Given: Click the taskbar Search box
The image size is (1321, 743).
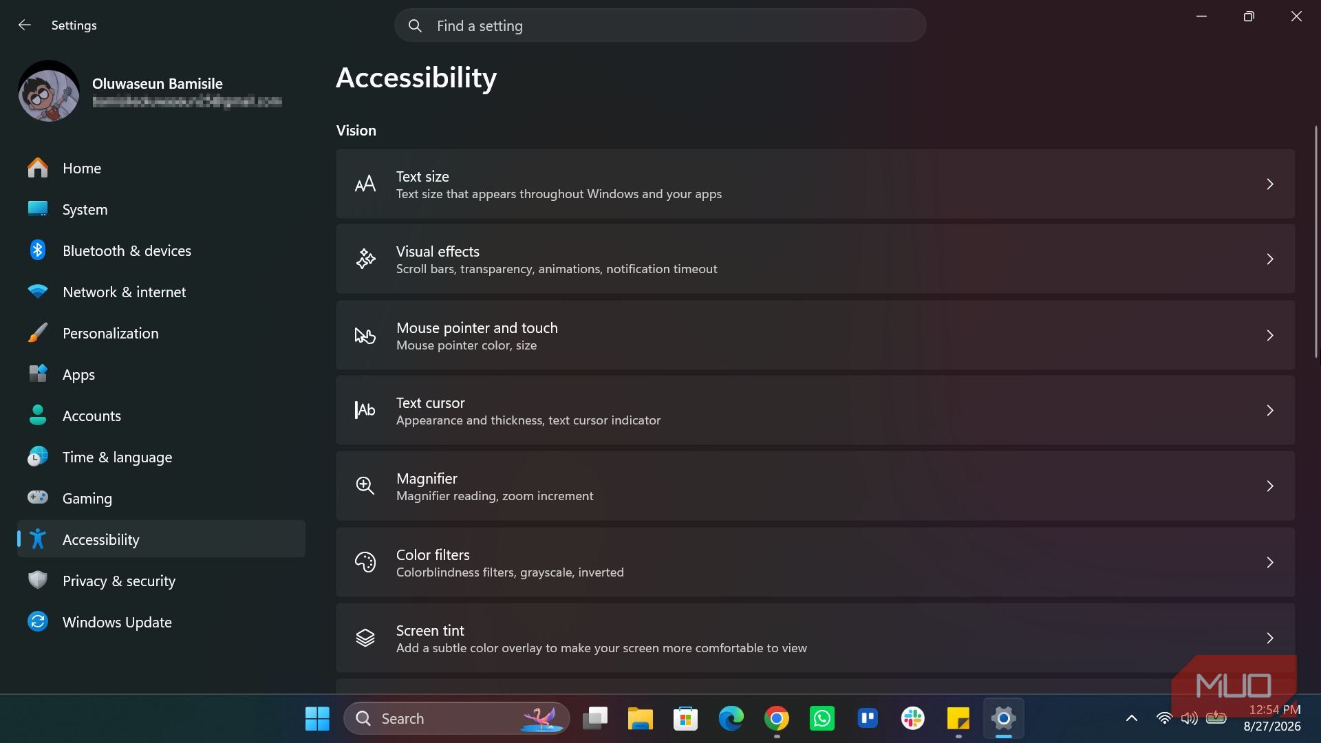Looking at the screenshot, I should (x=457, y=718).
